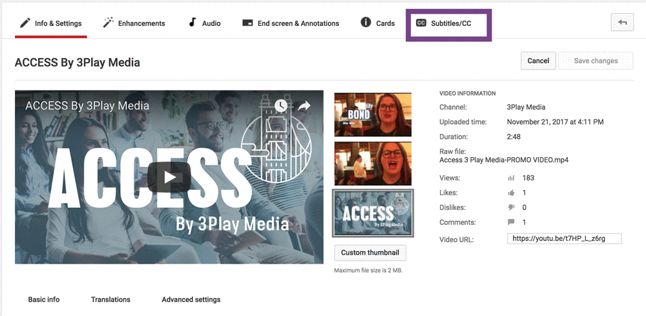Go to End screen & Annotations tab
646x316 pixels.
[x=291, y=23]
